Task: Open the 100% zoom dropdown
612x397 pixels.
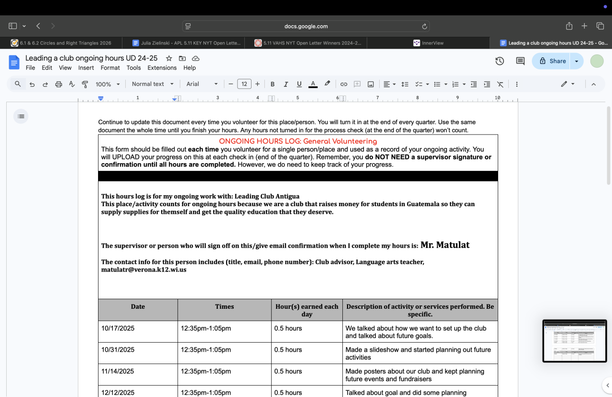Action: click(108, 84)
